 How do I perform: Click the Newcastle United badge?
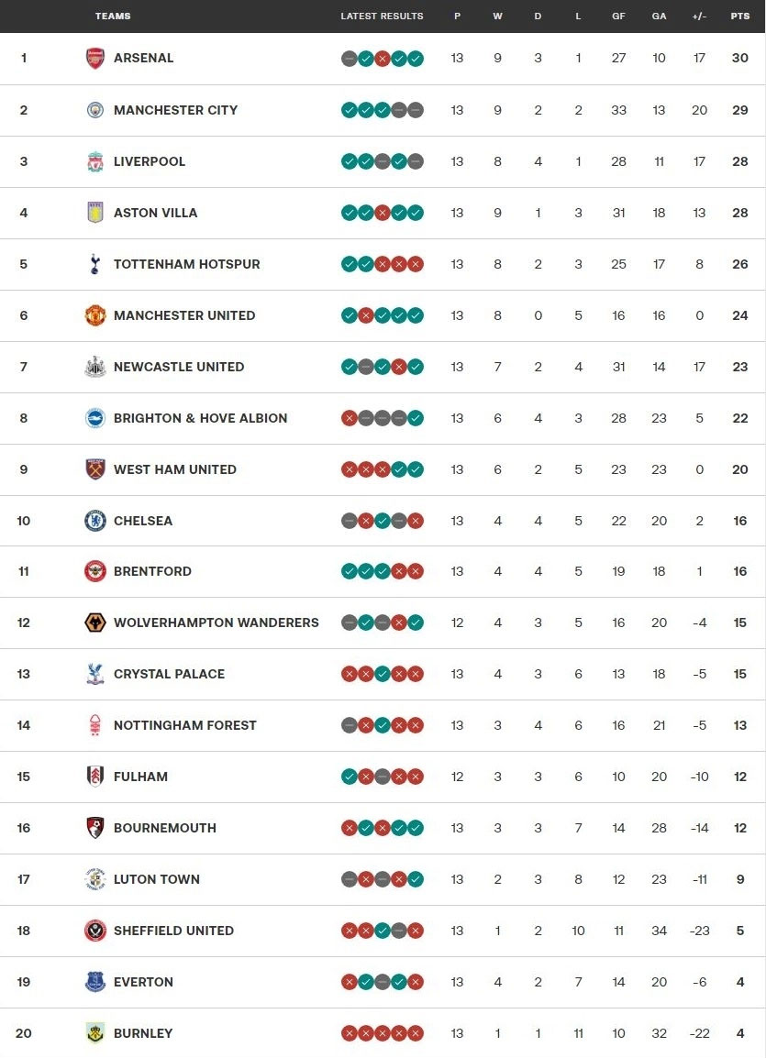click(95, 367)
